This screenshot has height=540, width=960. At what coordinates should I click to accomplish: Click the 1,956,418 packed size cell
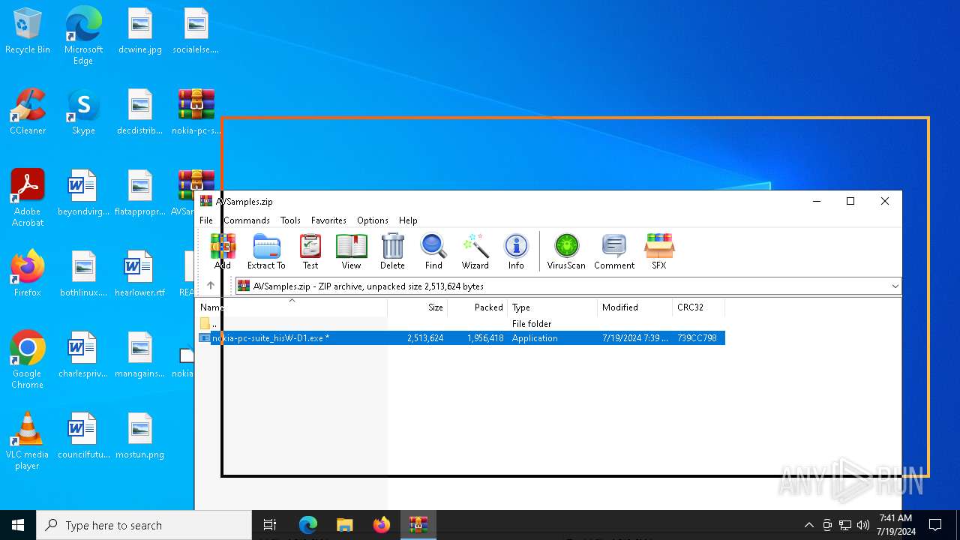484,338
